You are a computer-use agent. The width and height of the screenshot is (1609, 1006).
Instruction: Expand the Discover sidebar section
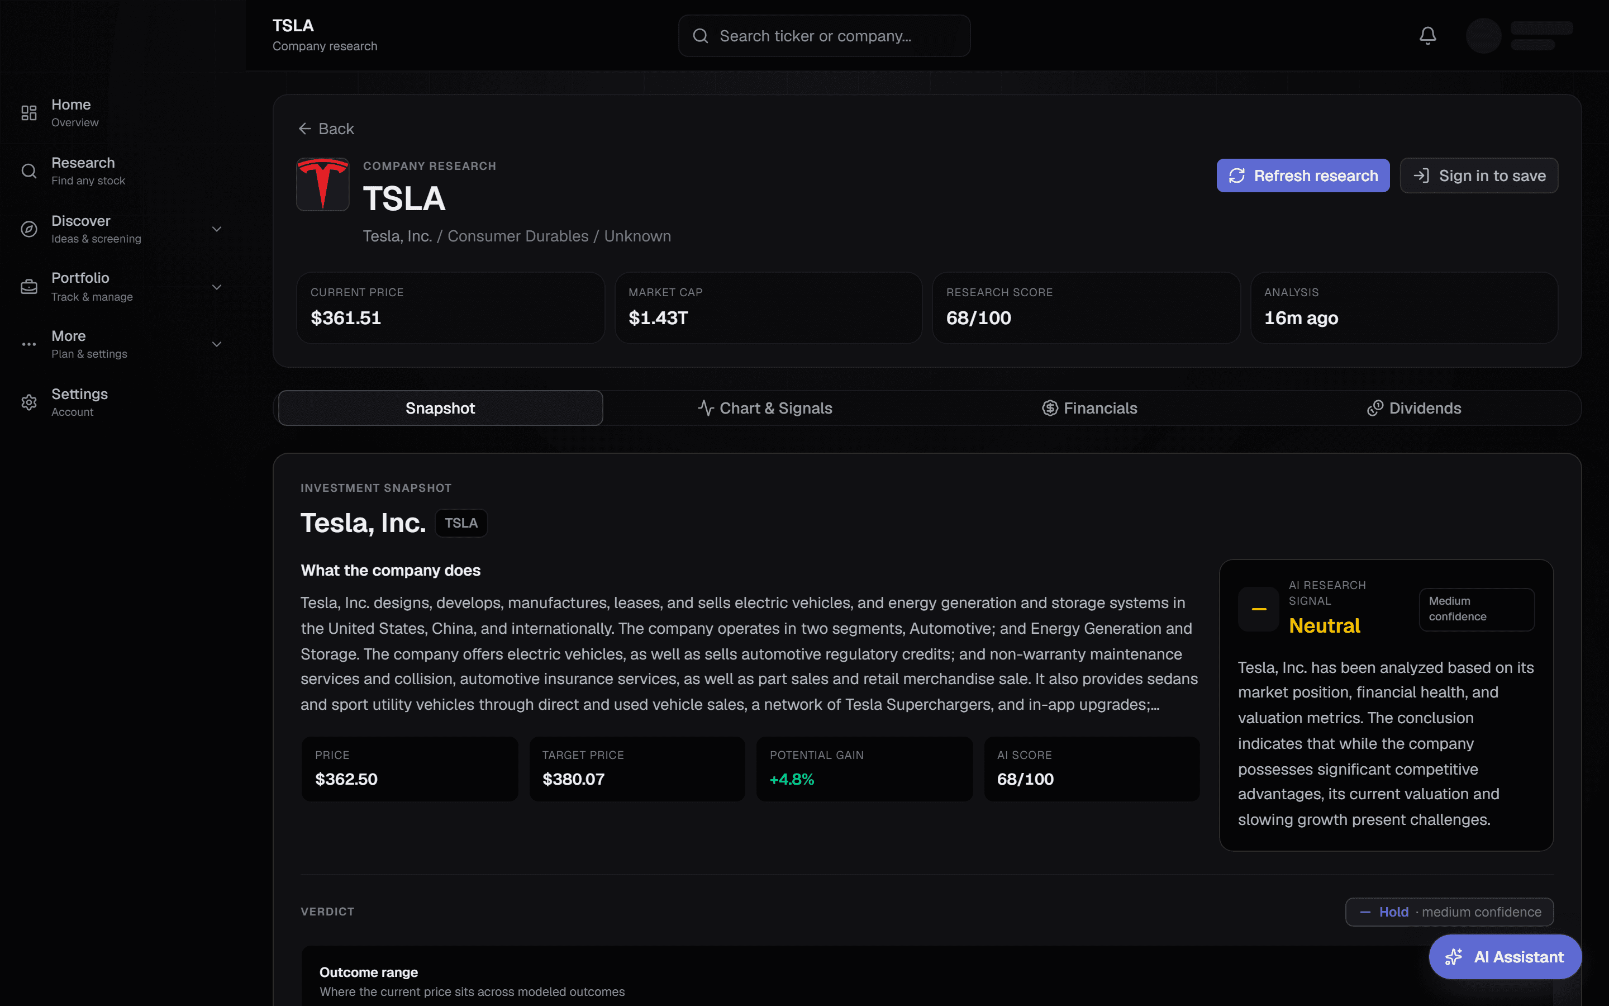tap(217, 229)
